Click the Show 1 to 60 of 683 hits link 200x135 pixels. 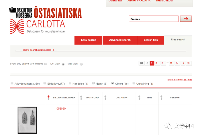(180, 80)
